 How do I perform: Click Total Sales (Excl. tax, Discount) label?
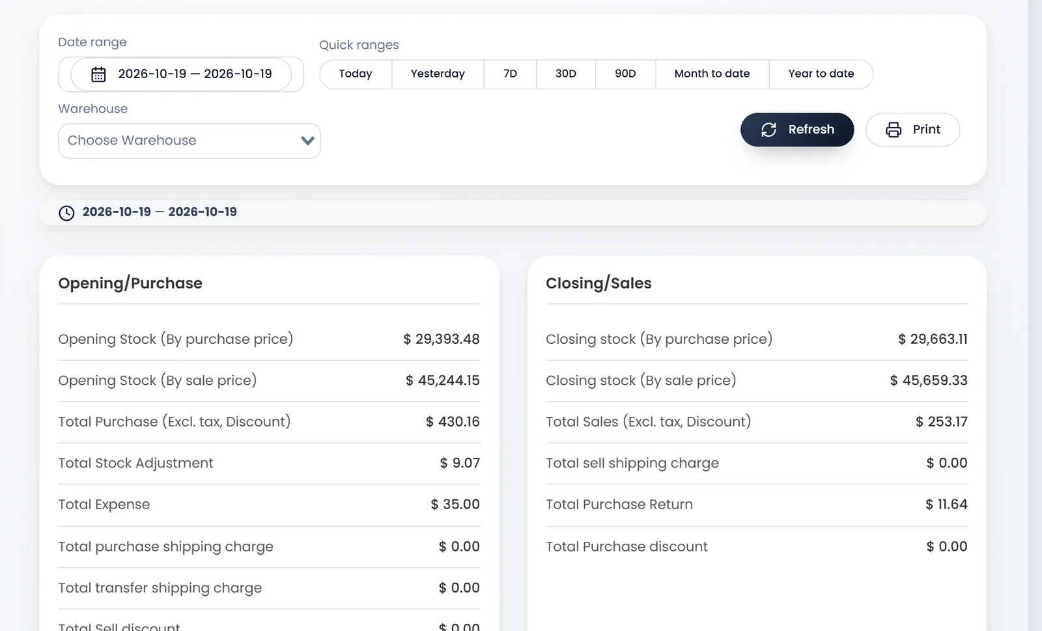649,422
